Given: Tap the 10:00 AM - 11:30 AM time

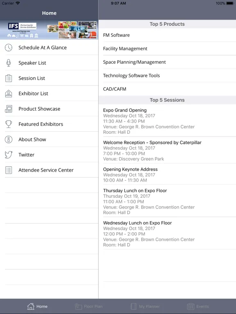Looking at the screenshot, I should (x=125, y=180).
